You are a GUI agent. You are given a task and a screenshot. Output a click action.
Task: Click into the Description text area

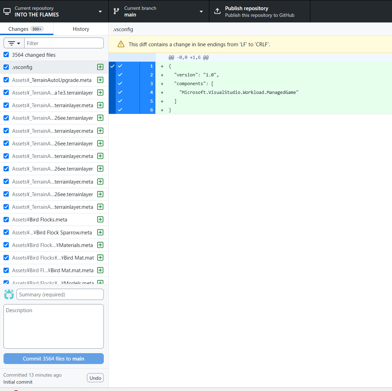[x=54, y=326]
